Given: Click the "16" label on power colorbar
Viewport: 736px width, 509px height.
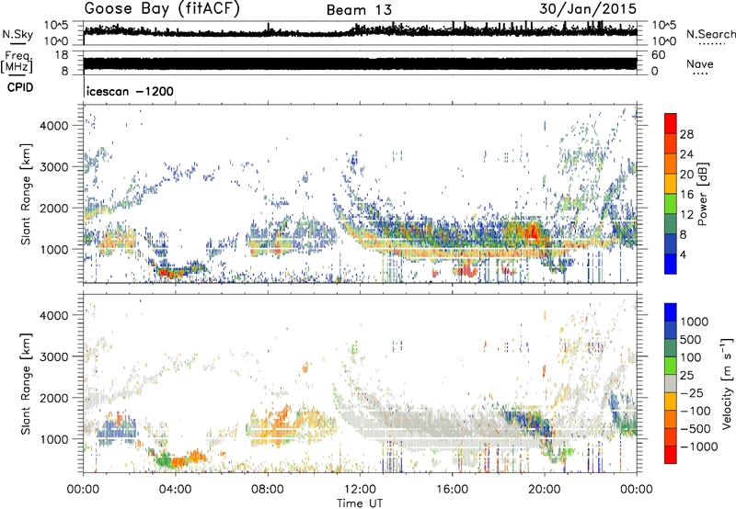Looking at the screenshot, I should tap(686, 195).
